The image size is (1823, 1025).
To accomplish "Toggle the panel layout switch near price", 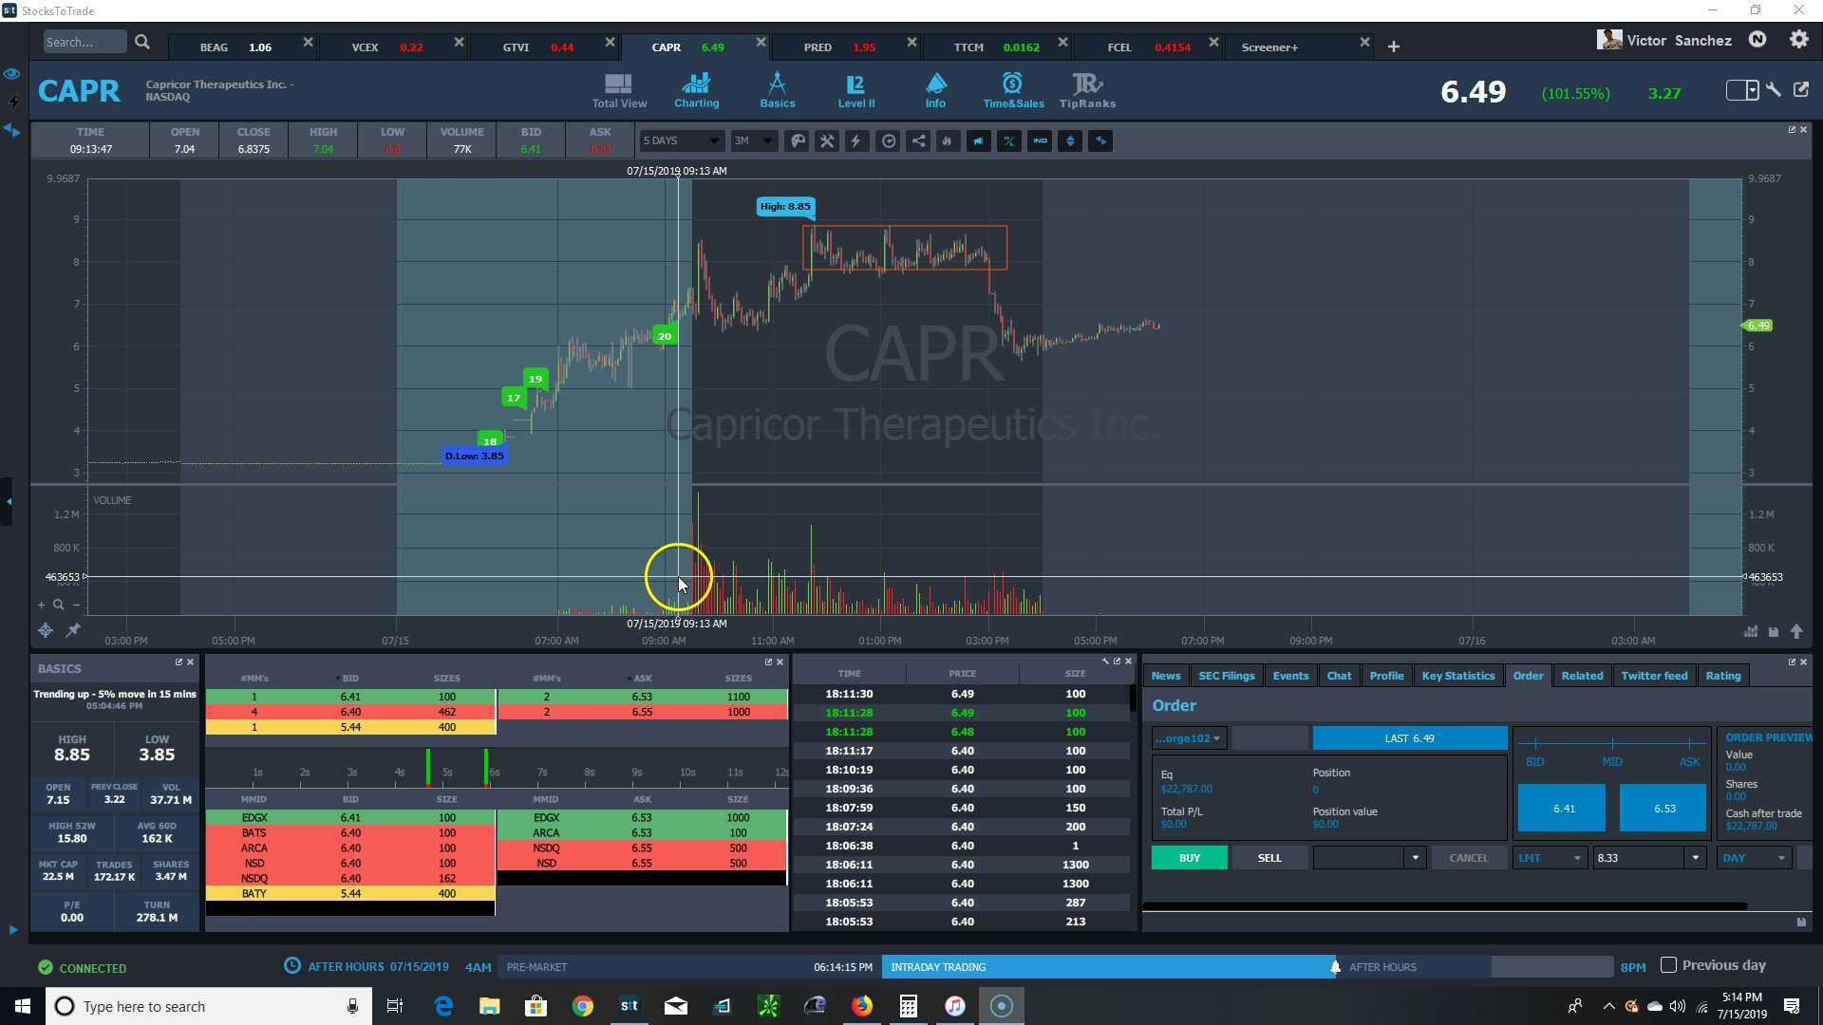I will tap(1741, 90).
